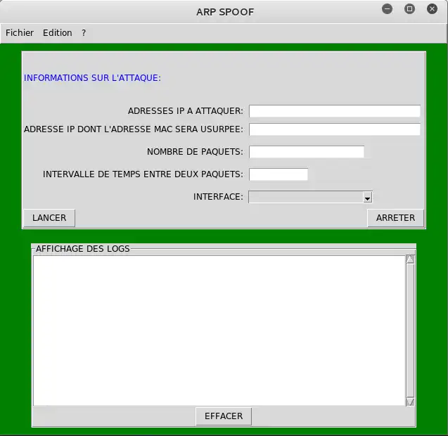The width and height of the screenshot is (448, 436).
Task: Click the INTERFACE label
Action: (x=218, y=197)
